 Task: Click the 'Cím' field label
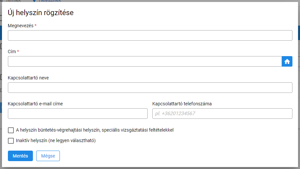click(12, 52)
